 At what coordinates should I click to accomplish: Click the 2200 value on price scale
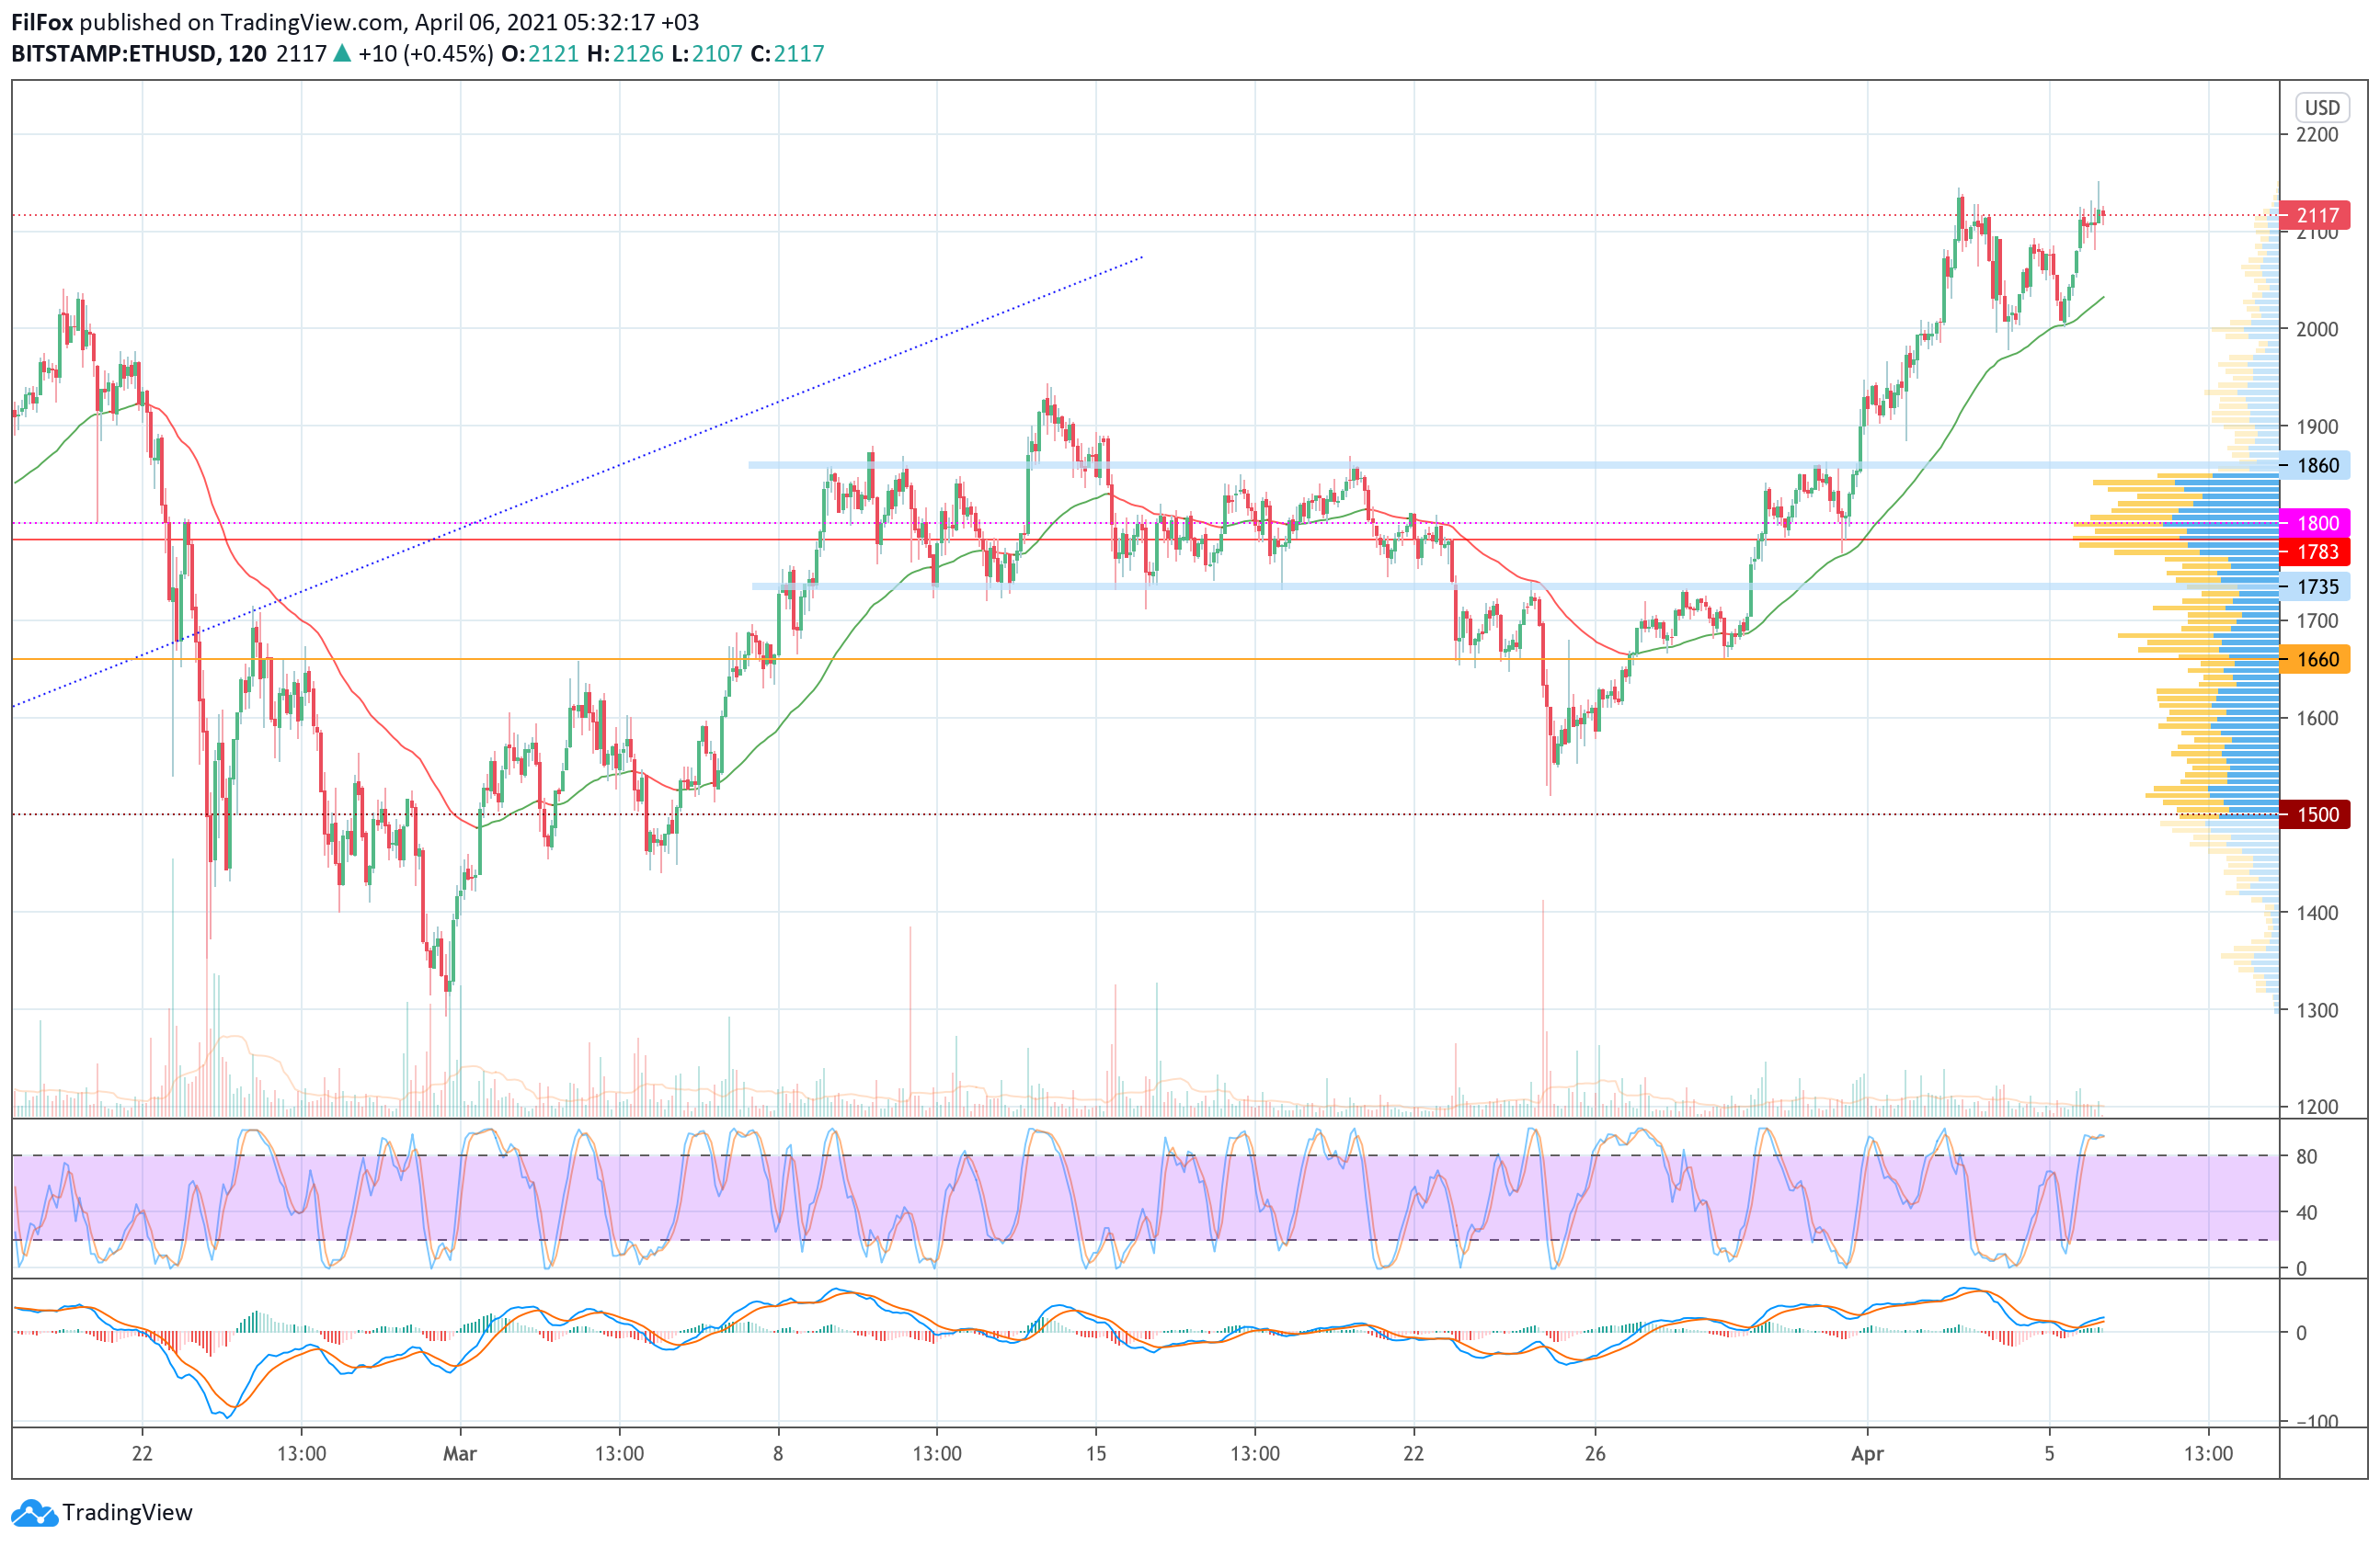[x=2317, y=135]
